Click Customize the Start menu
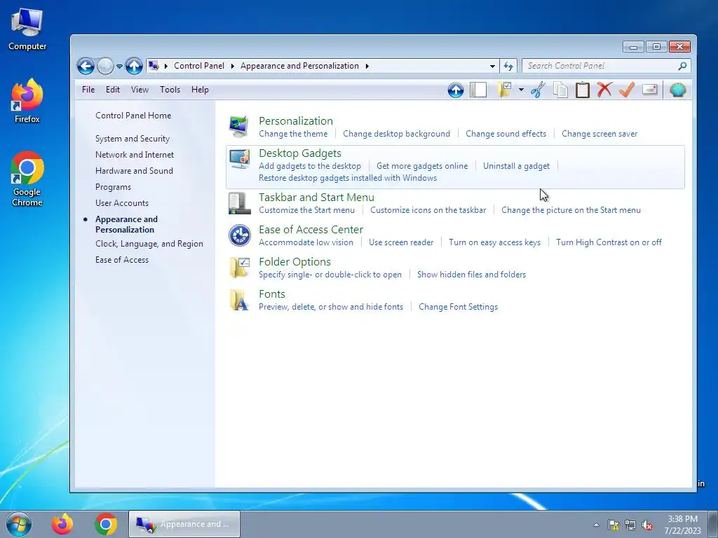Image resolution: width=718 pixels, height=538 pixels. [307, 210]
